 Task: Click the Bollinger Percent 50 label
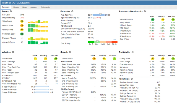[x=127, y=96]
